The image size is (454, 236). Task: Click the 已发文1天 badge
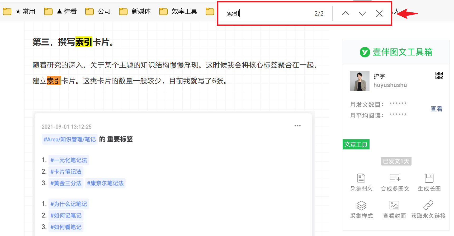pyautogui.click(x=396, y=161)
